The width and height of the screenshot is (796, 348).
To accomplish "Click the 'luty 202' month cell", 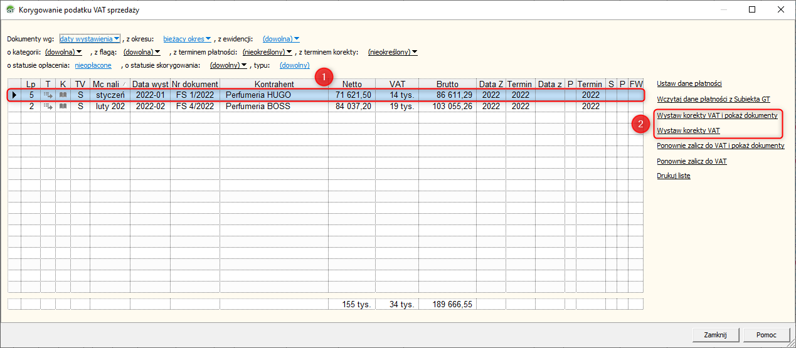I will tap(110, 107).
